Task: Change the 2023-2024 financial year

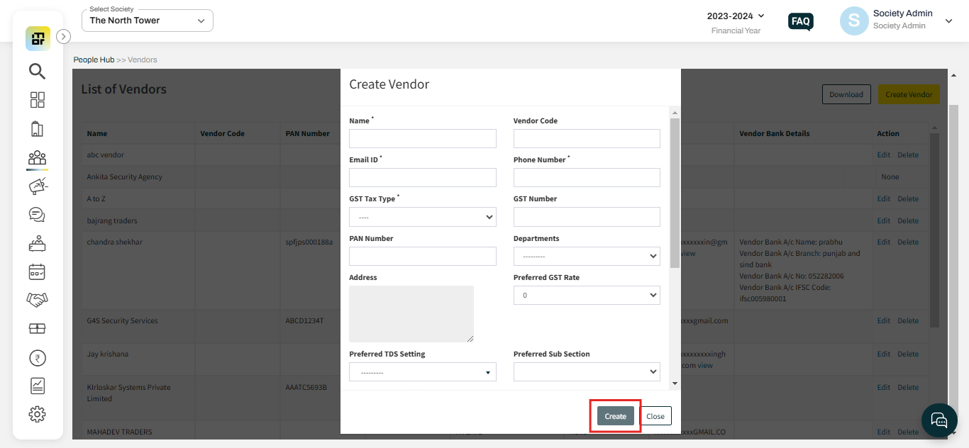Action: [x=736, y=14]
